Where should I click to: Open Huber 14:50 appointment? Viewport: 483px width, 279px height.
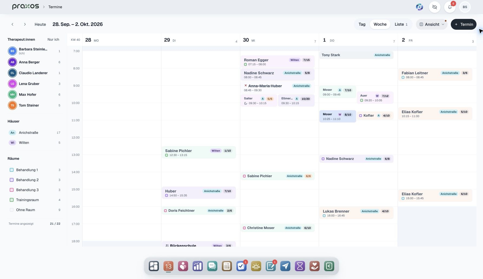pyautogui.click(x=199, y=193)
